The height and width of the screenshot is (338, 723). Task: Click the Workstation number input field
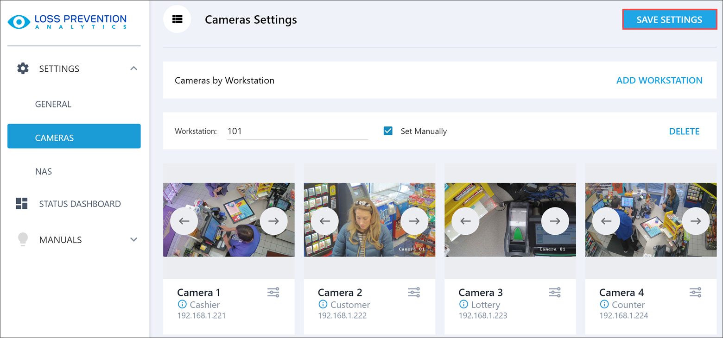(x=297, y=131)
